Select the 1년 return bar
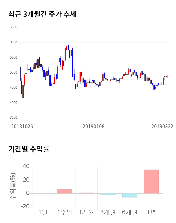Image resolution: width=176 pixels, height=223 pixels. coord(151,181)
